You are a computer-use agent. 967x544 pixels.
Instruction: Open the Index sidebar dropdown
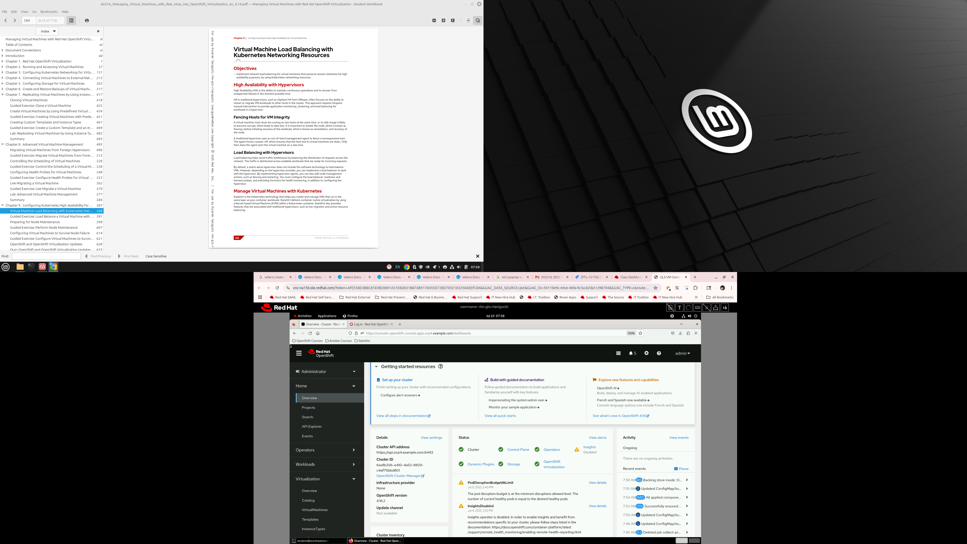(47, 31)
